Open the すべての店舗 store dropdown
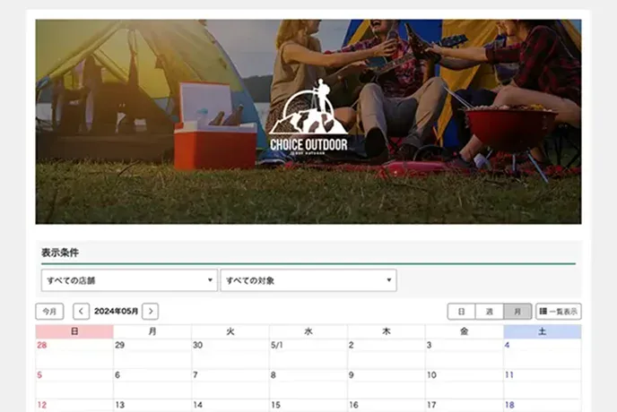Screen dimensions: 617x412 129,280
